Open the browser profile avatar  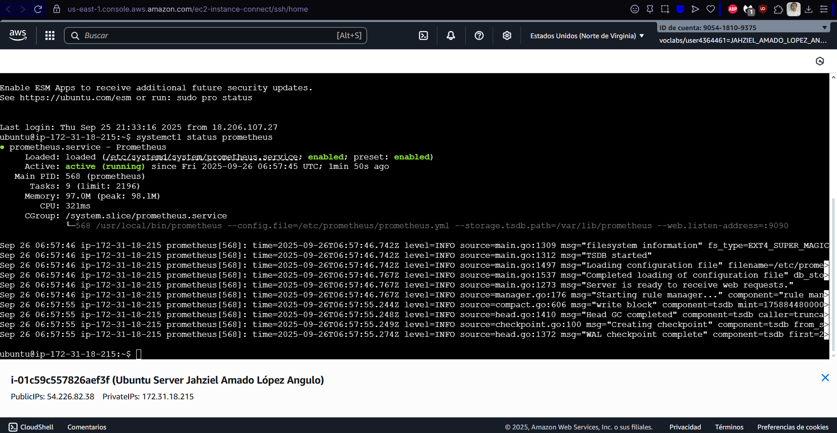point(793,9)
